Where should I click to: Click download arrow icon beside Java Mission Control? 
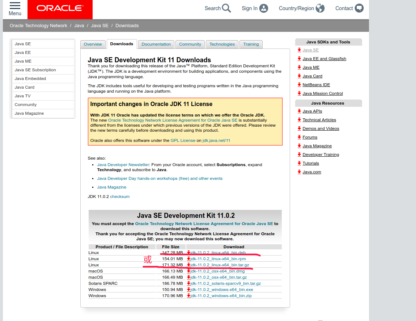tap(299, 93)
